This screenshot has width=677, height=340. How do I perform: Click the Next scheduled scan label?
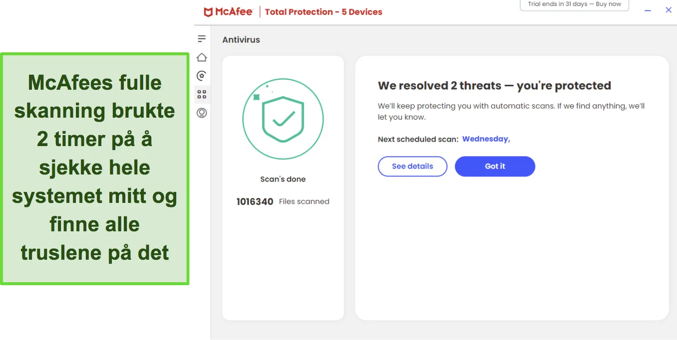click(x=418, y=140)
